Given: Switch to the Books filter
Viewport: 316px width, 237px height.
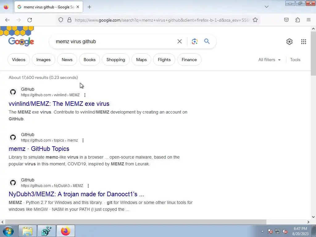Looking at the screenshot, I should 89,60.
